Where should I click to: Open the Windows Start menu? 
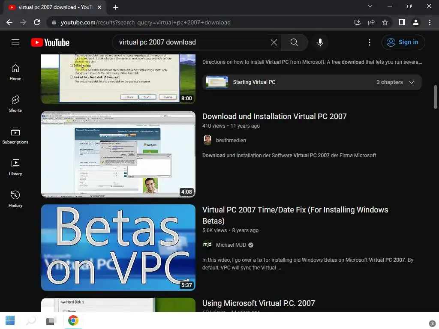point(10,320)
